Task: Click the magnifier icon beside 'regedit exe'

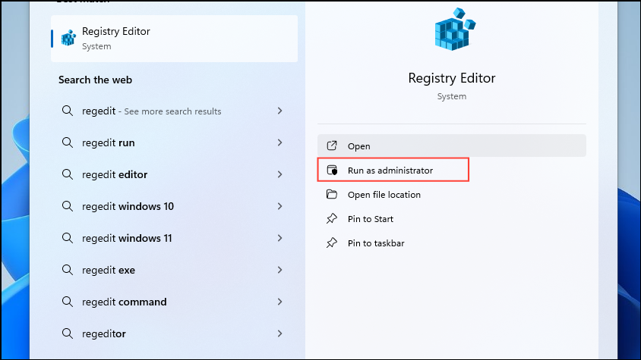Action: [68, 270]
